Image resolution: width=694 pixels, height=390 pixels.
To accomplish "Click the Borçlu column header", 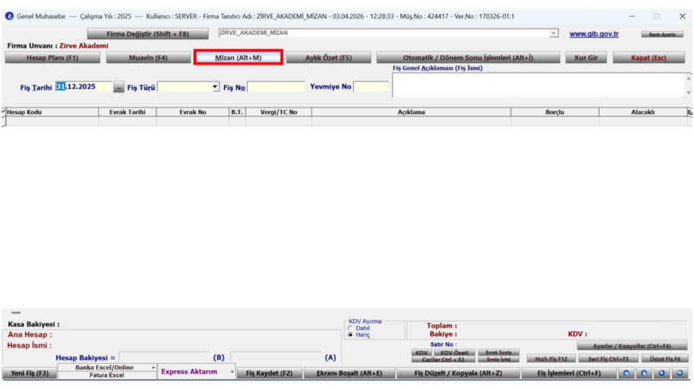I will click(x=554, y=112).
